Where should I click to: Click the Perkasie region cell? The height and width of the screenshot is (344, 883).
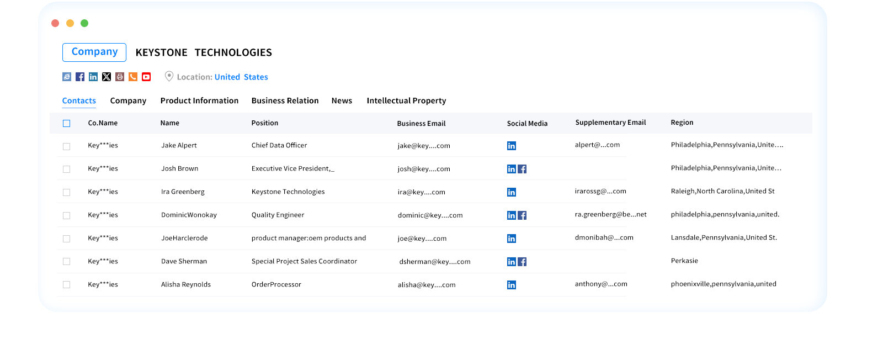(x=684, y=261)
